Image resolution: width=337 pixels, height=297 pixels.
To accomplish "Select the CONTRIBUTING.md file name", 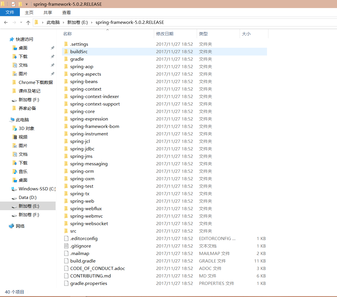I will coord(90,276).
